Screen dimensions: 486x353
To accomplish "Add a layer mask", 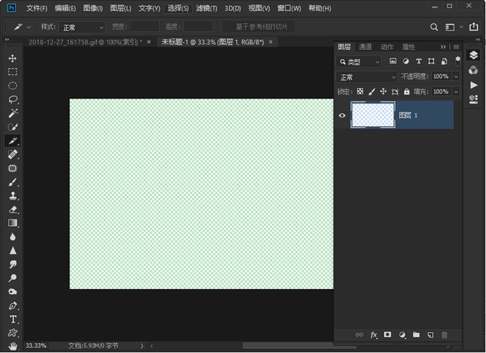I will [x=387, y=335].
